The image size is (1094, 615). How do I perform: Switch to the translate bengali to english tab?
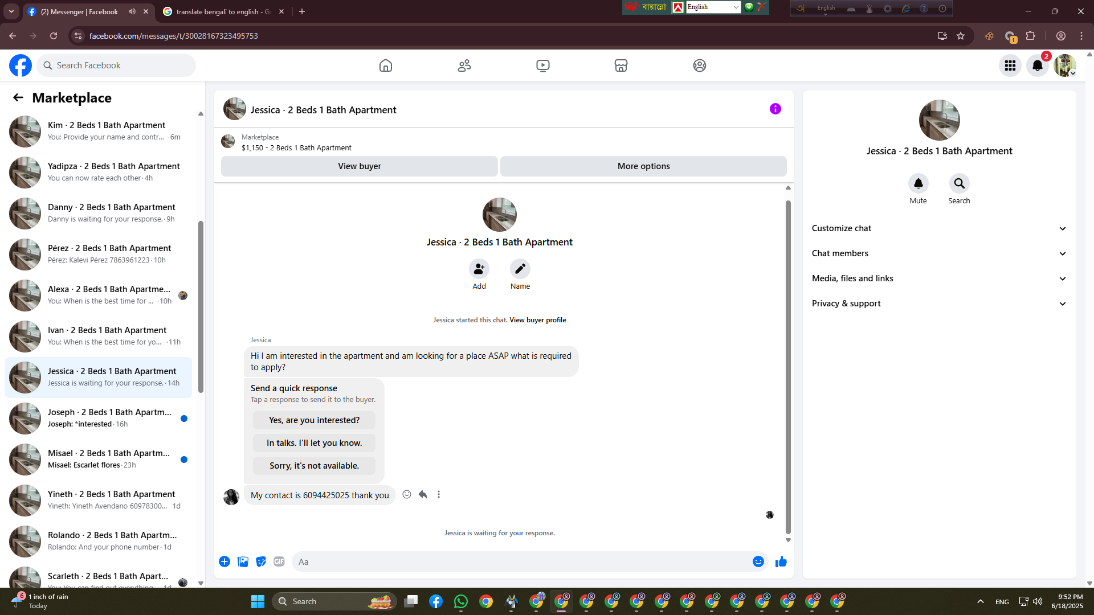tap(223, 11)
